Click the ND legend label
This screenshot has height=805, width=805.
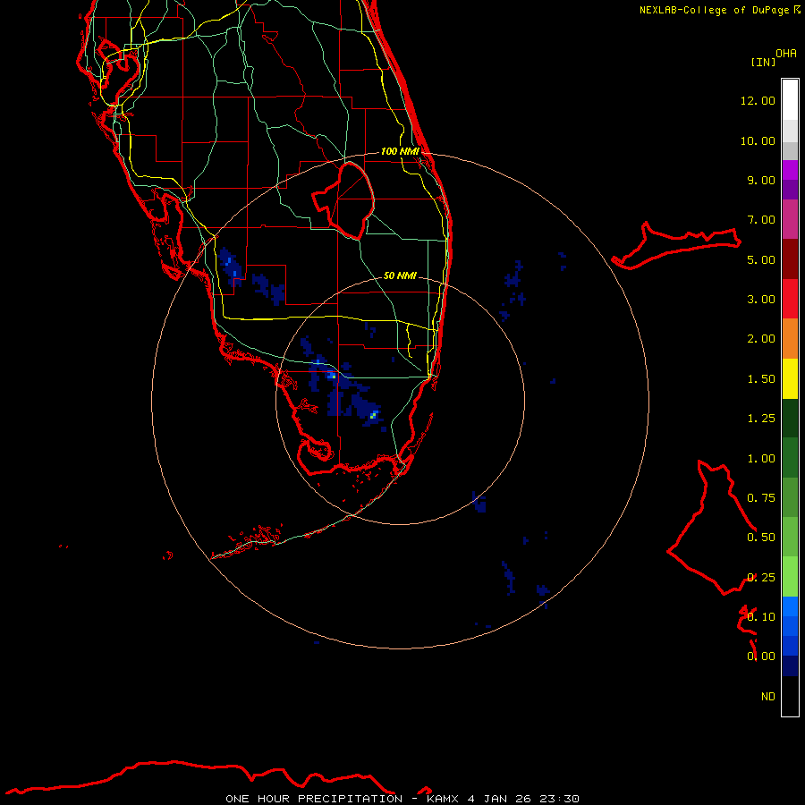coord(768,697)
